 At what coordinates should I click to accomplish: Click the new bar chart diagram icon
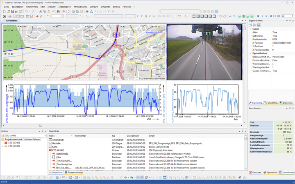(9, 16)
